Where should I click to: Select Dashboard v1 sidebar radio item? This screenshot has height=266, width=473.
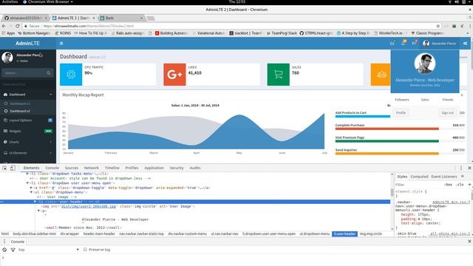coord(17,103)
